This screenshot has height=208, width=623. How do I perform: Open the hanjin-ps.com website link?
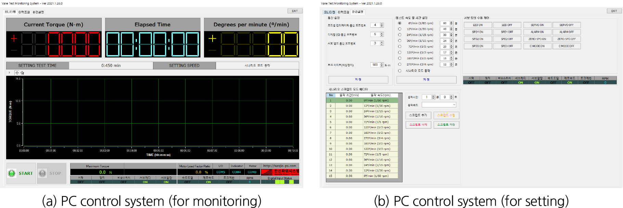click(280, 166)
